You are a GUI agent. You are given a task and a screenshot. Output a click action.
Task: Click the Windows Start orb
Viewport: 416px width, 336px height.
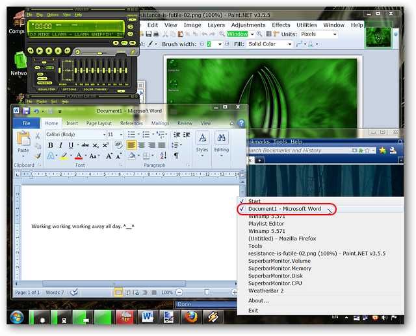(17, 317)
